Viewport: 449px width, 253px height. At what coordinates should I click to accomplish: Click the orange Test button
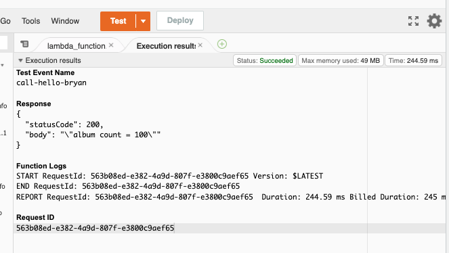pyautogui.click(x=118, y=21)
